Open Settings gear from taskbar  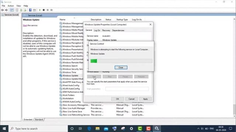(131, 129)
